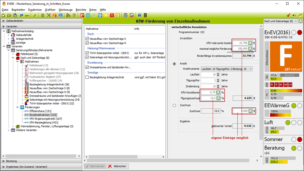Click the red building envelope toolbar icon
This screenshot has width=304, height=171.
click(x=82, y=15)
